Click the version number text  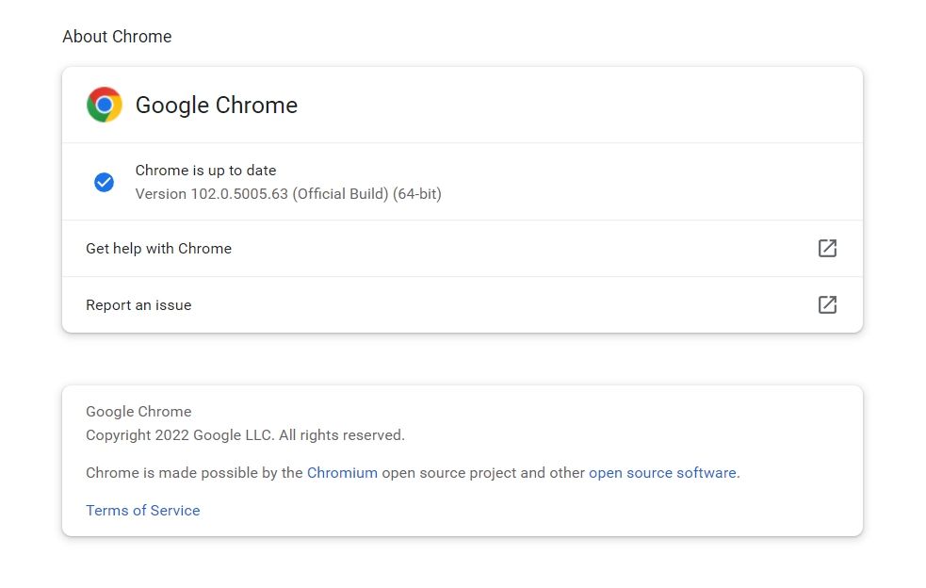tap(287, 193)
